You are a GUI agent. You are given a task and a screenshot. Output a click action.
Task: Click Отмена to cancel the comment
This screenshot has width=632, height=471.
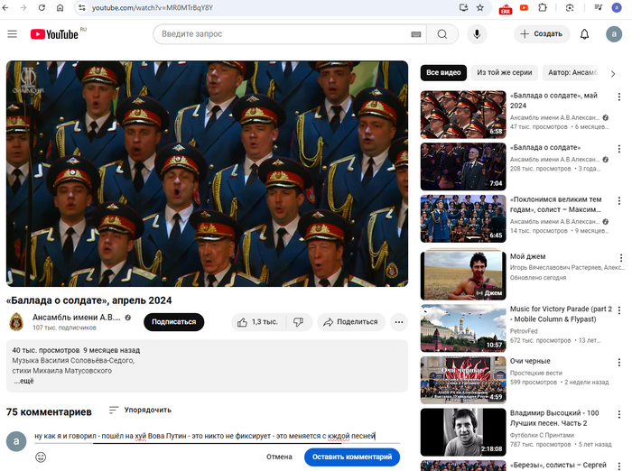coord(279,457)
